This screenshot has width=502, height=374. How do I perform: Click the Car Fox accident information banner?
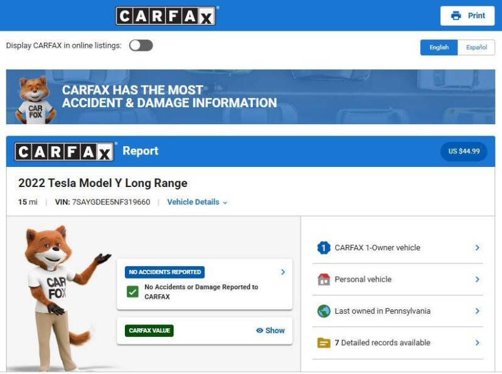[x=250, y=97]
